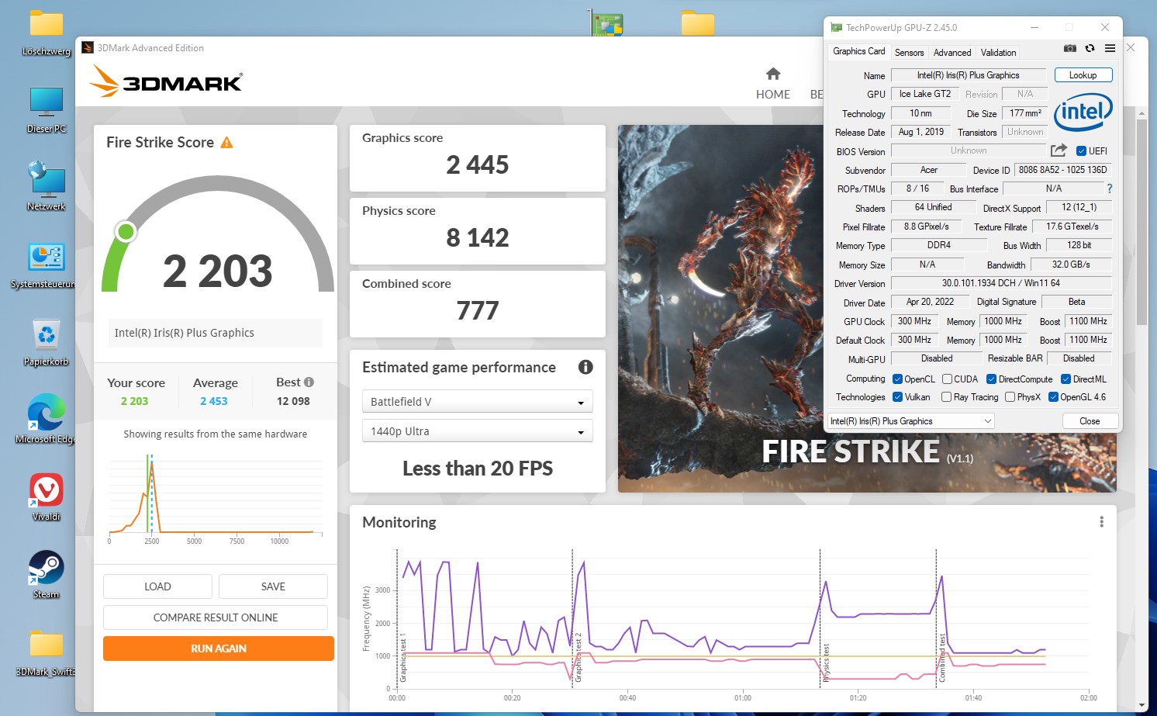Open the Battlefield V game dropdown
The width and height of the screenshot is (1157, 716).
pos(477,401)
